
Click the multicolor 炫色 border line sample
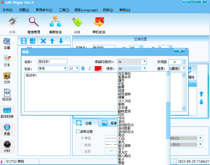pyautogui.click(x=111, y=145)
